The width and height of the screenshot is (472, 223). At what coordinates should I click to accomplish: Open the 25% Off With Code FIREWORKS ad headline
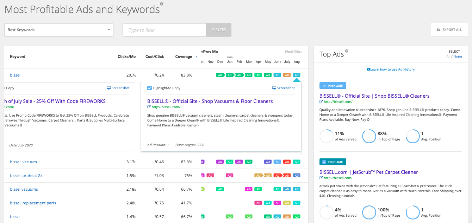(55, 101)
